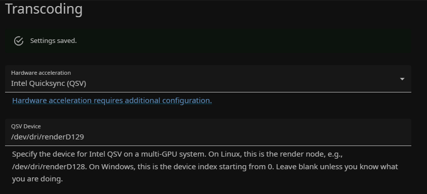Click the 'Specify the device for Intel QSV' text
The height and width of the screenshot is (194, 427).
[67, 154]
